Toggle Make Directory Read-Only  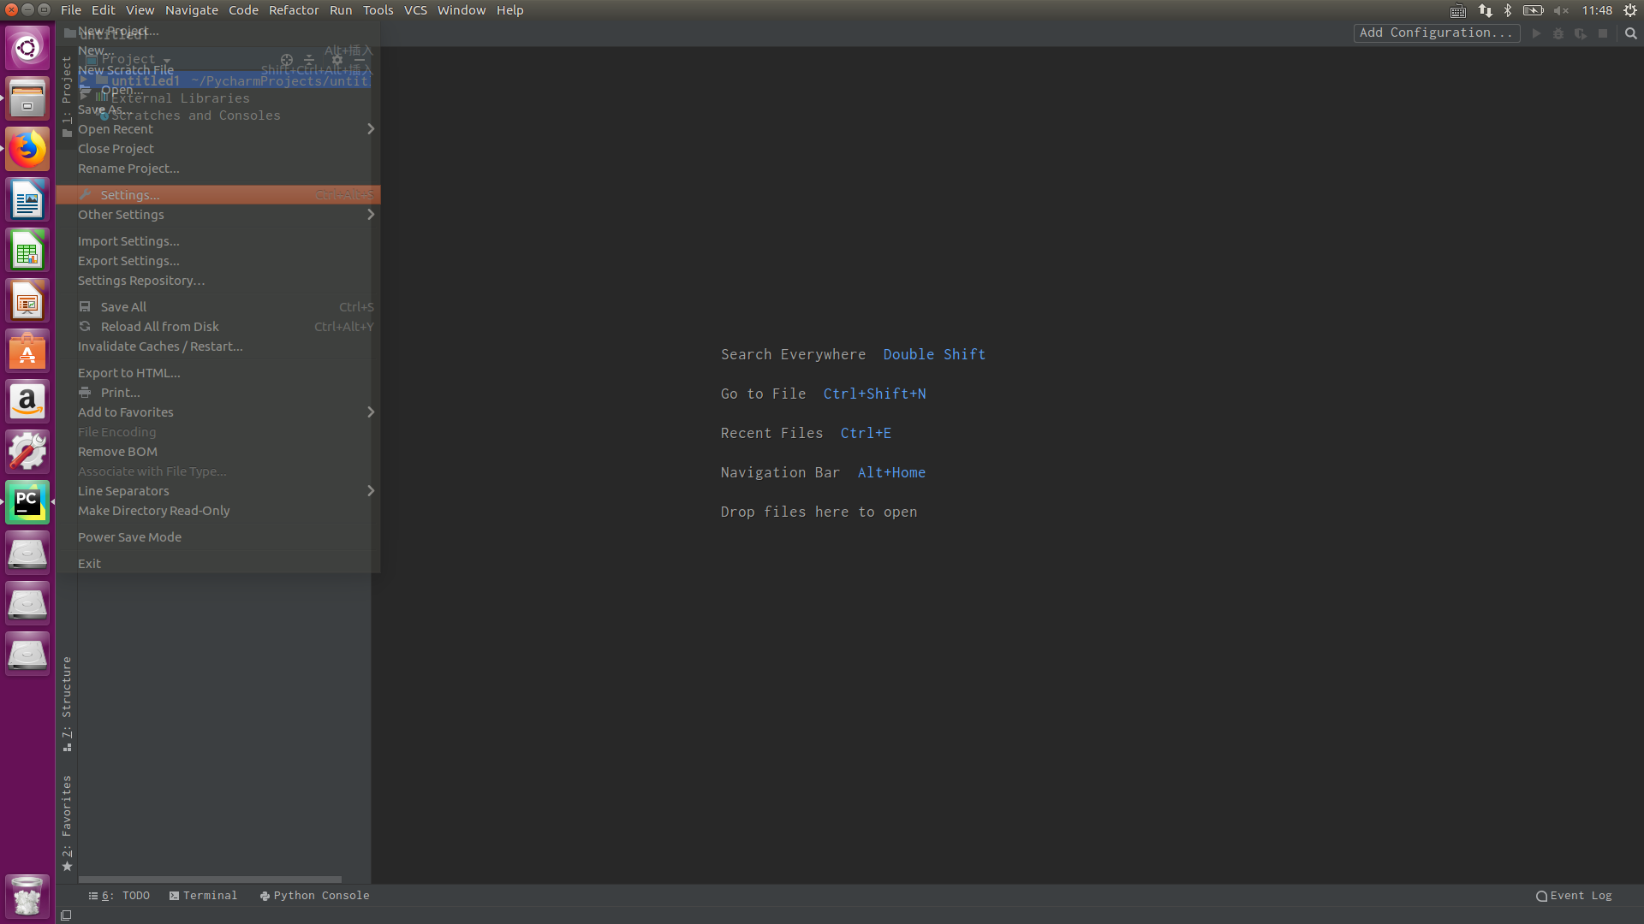pyautogui.click(x=153, y=511)
